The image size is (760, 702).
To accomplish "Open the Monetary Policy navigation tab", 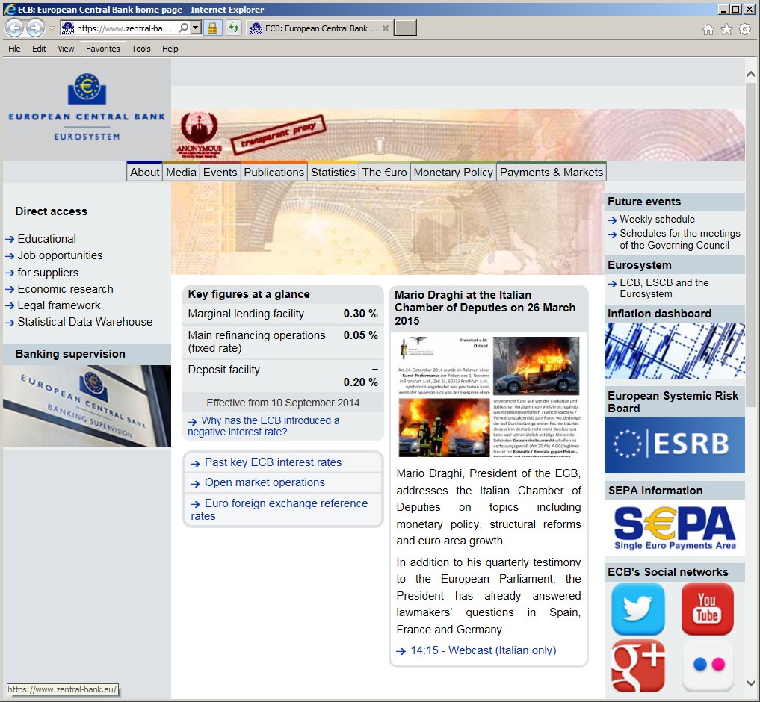I will (x=453, y=172).
